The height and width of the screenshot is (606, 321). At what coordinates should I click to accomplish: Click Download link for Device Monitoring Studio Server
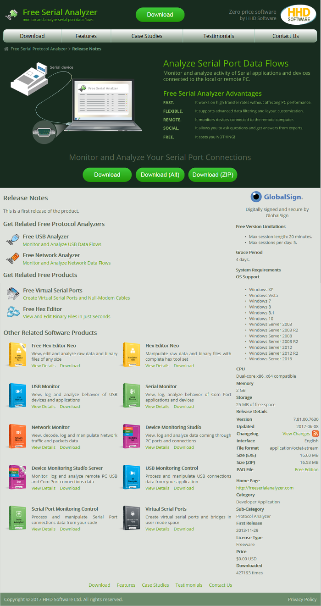click(x=70, y=488)
